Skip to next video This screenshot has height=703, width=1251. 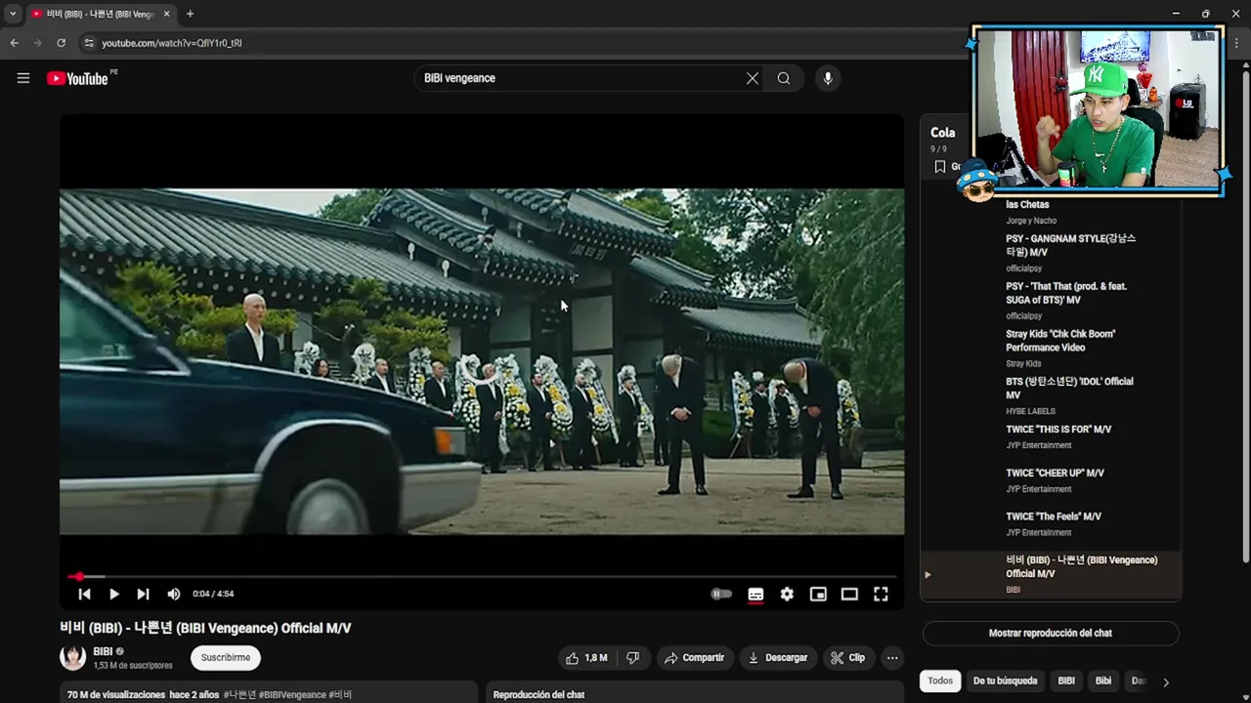[x=143, y=594]
